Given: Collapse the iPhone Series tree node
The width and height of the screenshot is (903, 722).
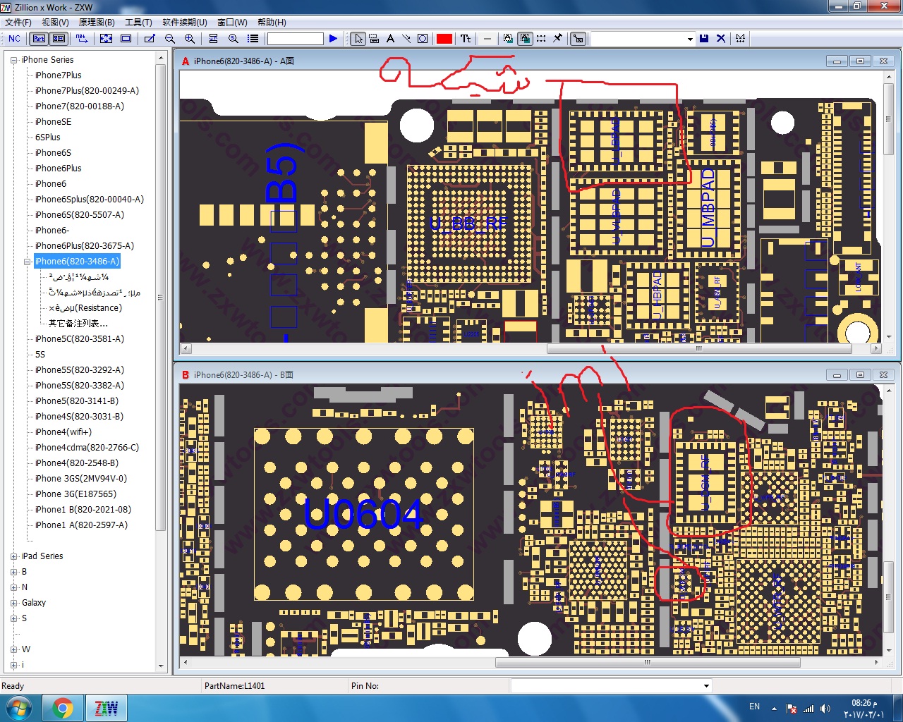Looking at the screenshot, I should pos(13,60).
